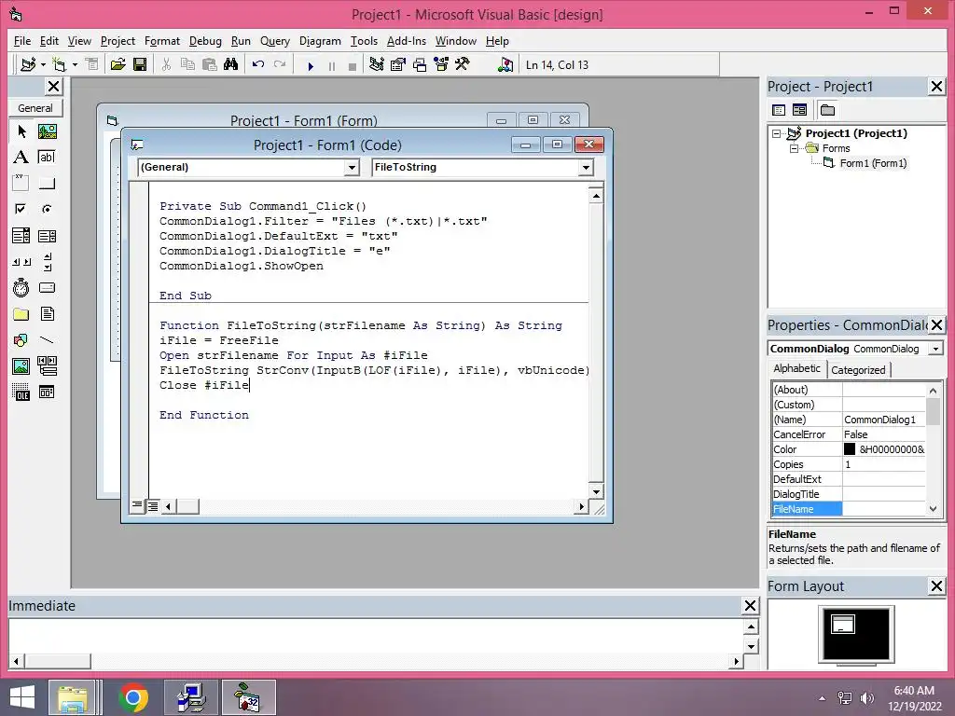Toggle Folders in the Project panel
The width and height of the screenshot is (955, 716).
pyautogui.click(x=828, y=110)
